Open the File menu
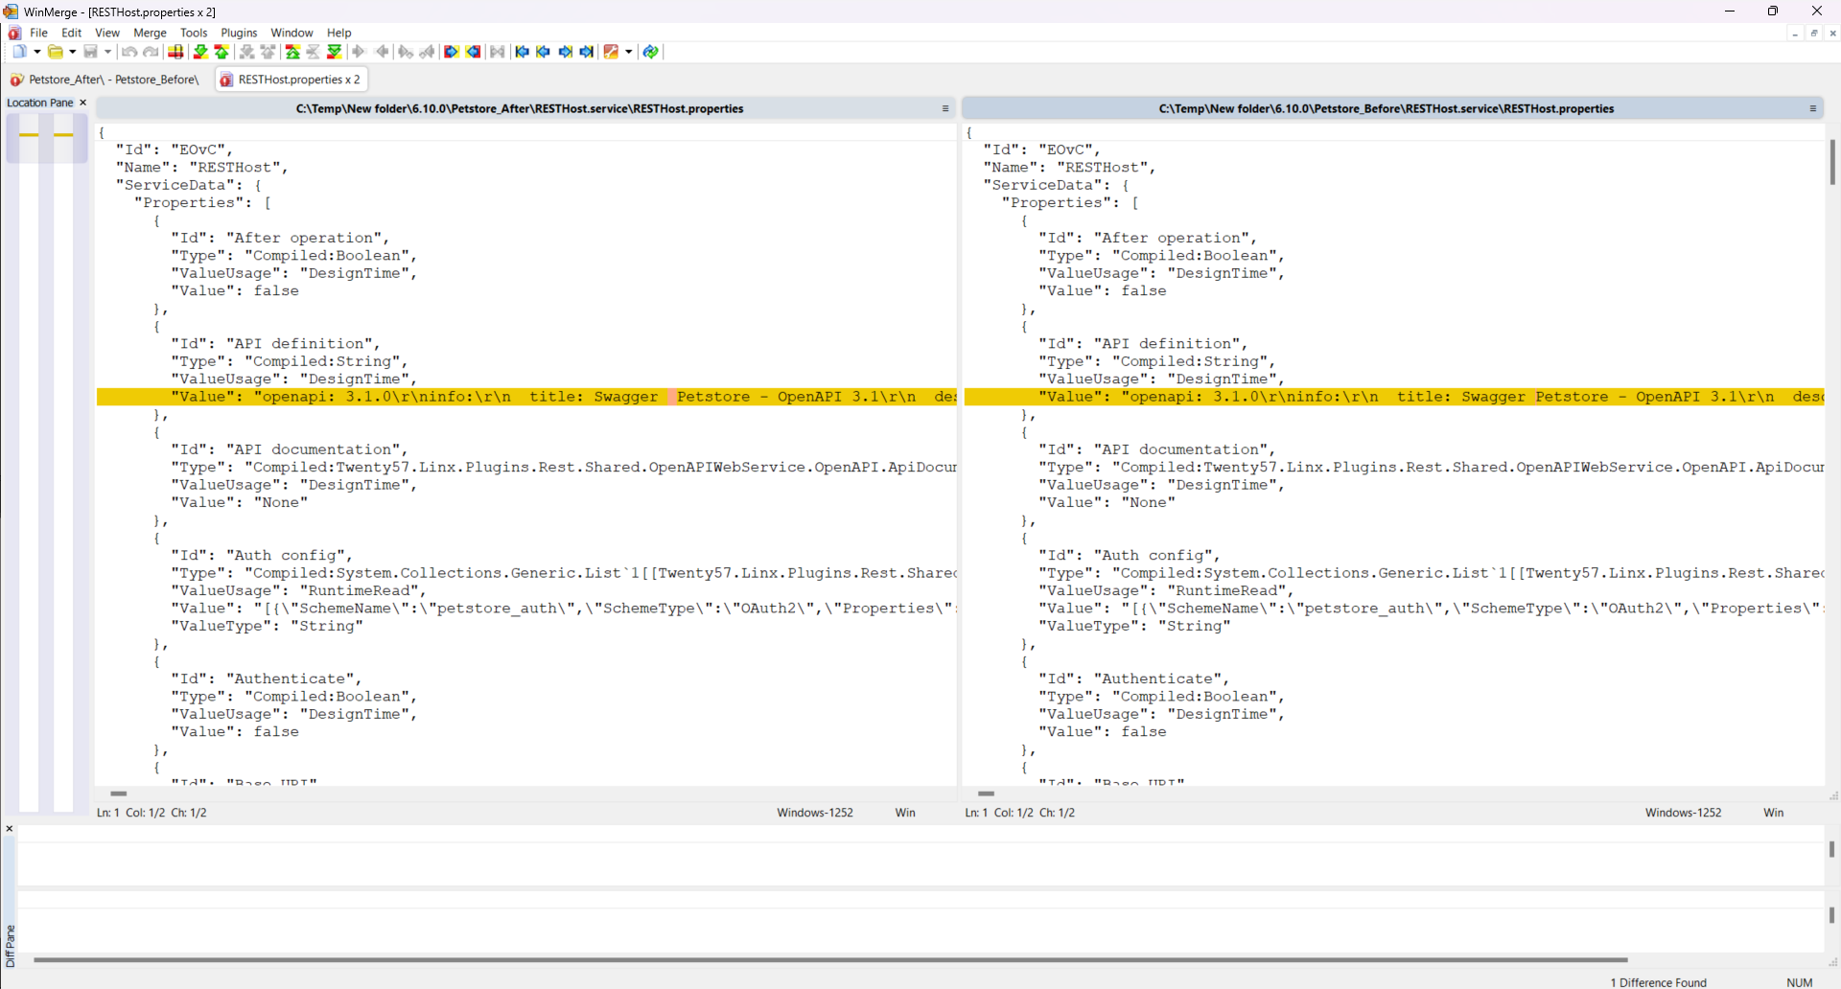 coord(38,33)
